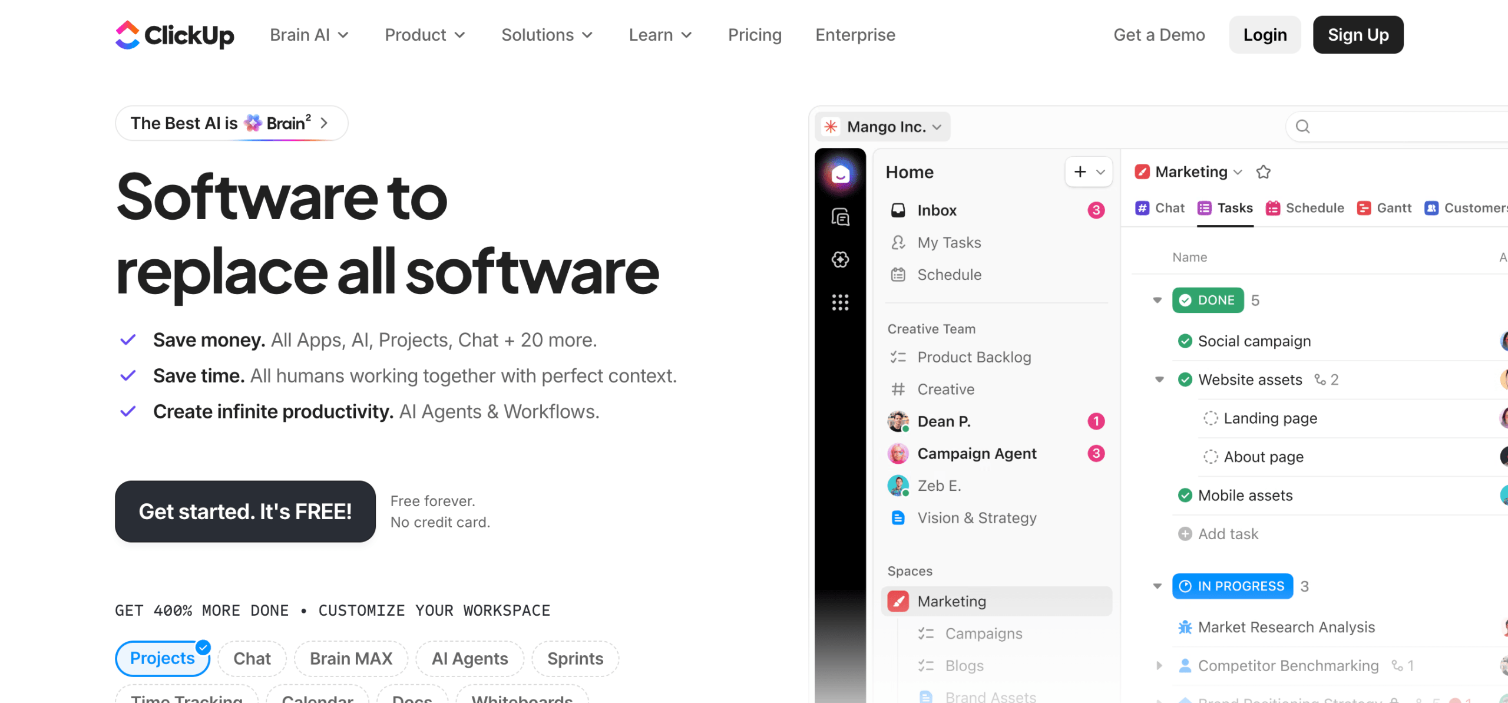The width and height of the screenshot is (1508, 703).
Task: Click the Schedule calendar icon in Home
Action: point(898,275)
